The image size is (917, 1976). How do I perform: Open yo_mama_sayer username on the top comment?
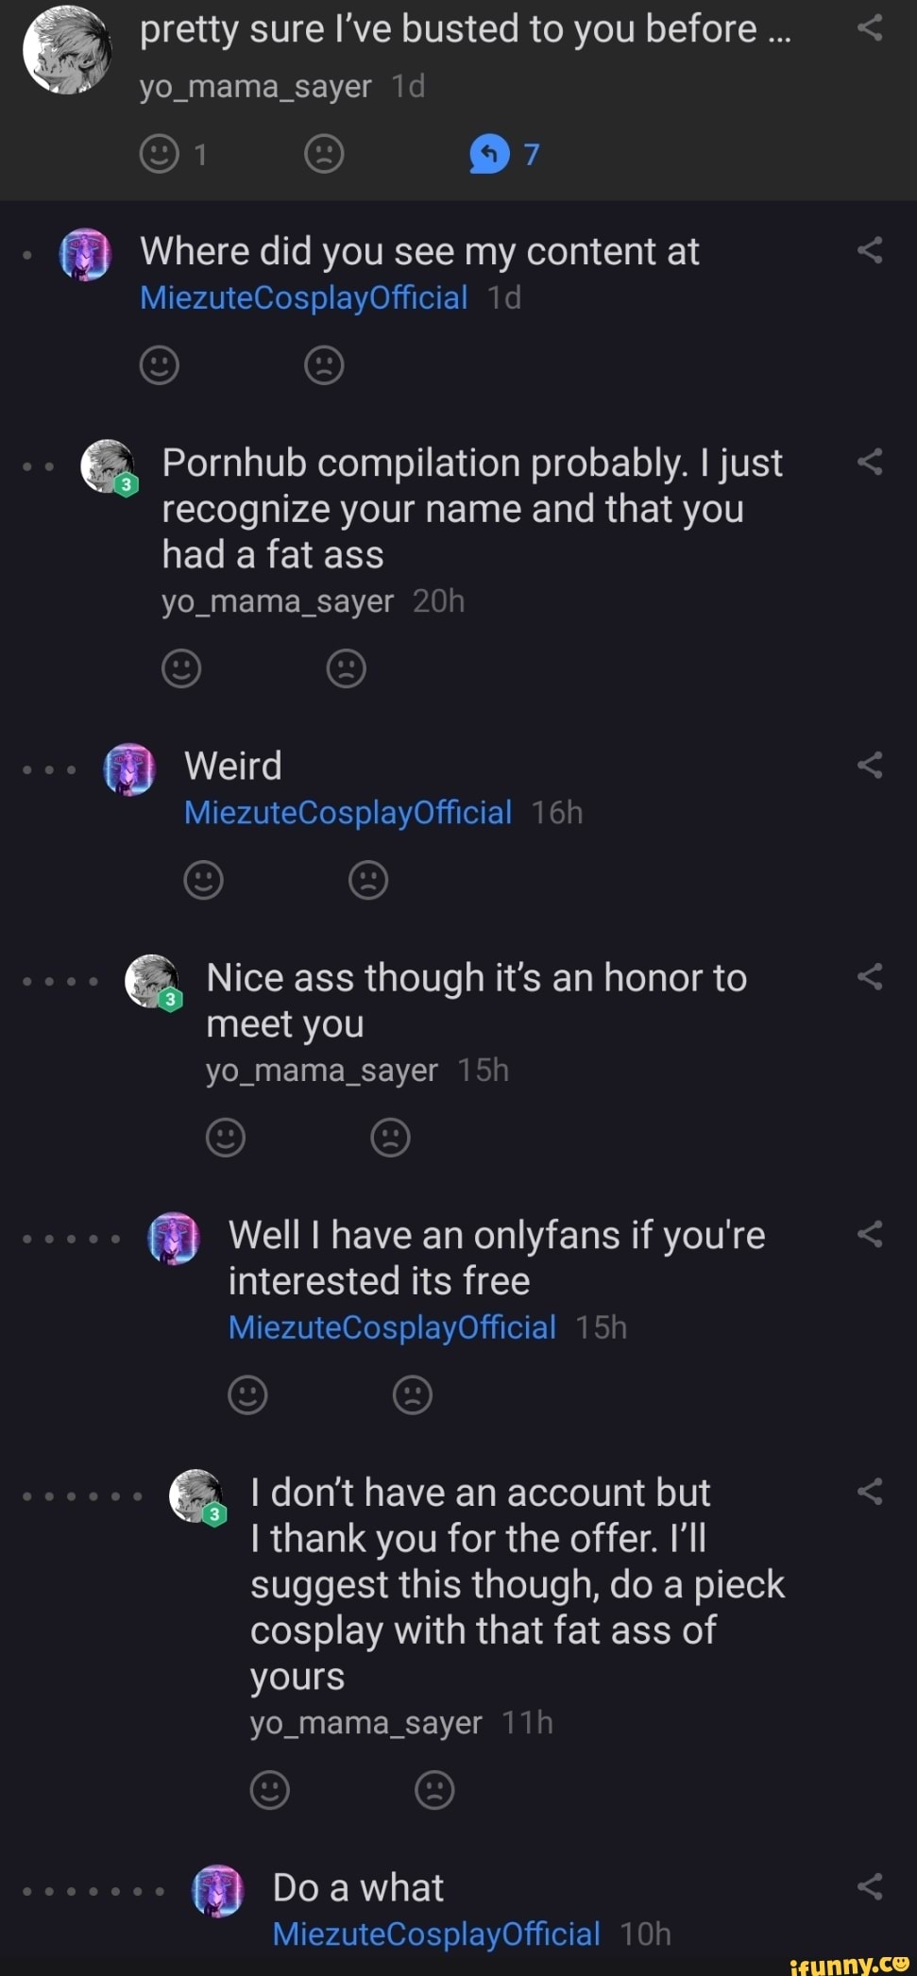255,87
